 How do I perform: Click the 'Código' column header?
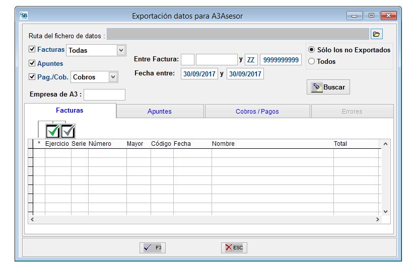[162, 144]
